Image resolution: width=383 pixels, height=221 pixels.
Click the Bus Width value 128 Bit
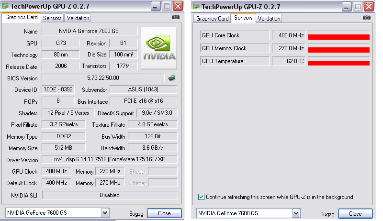[x=153, y=136]
